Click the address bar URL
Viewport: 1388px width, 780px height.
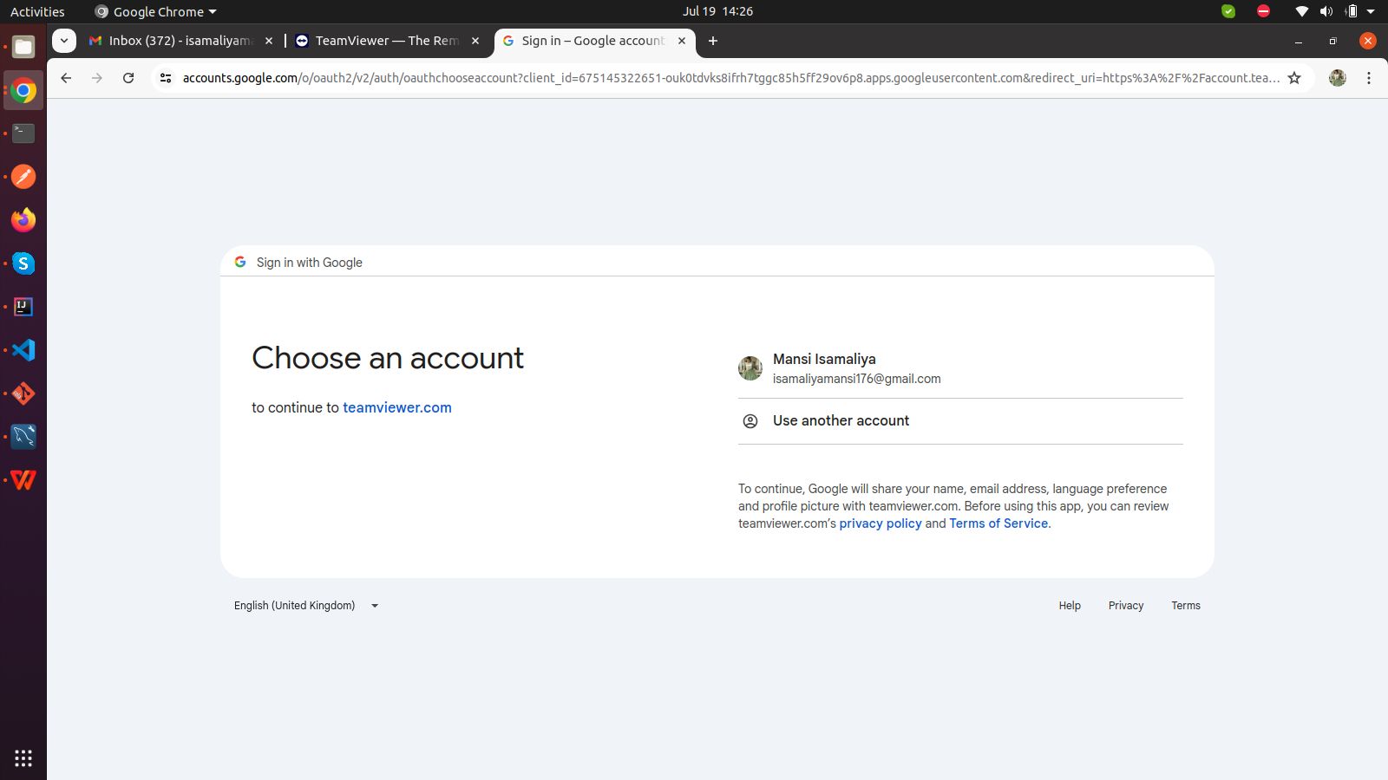[x=730, y=78]
